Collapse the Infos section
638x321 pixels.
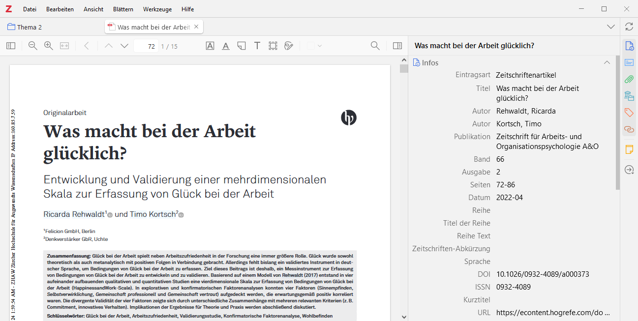click(x=607, y=62)
